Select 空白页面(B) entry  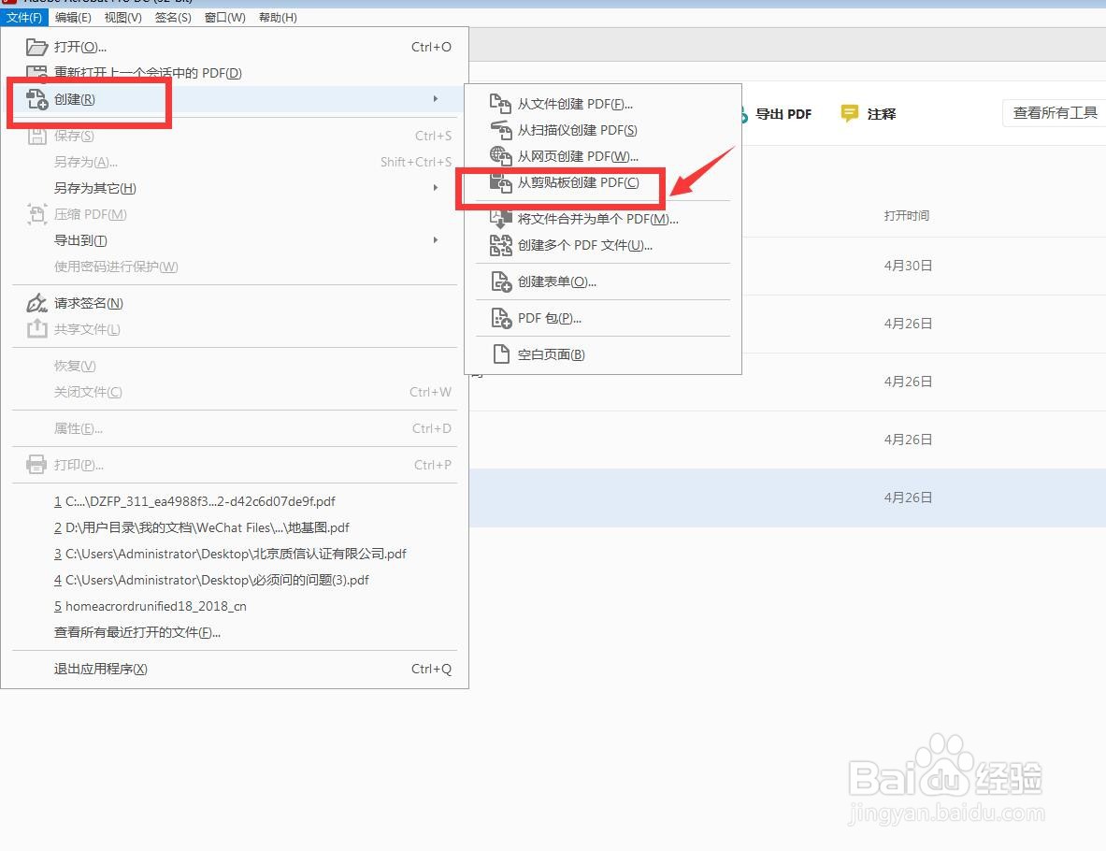[603, 354]
